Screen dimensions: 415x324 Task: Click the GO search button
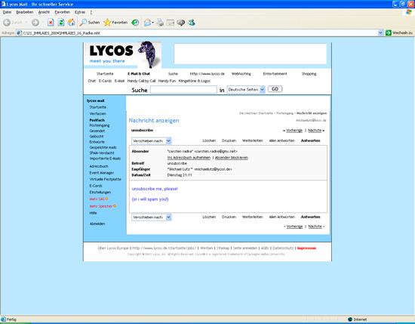pos(275,89)
